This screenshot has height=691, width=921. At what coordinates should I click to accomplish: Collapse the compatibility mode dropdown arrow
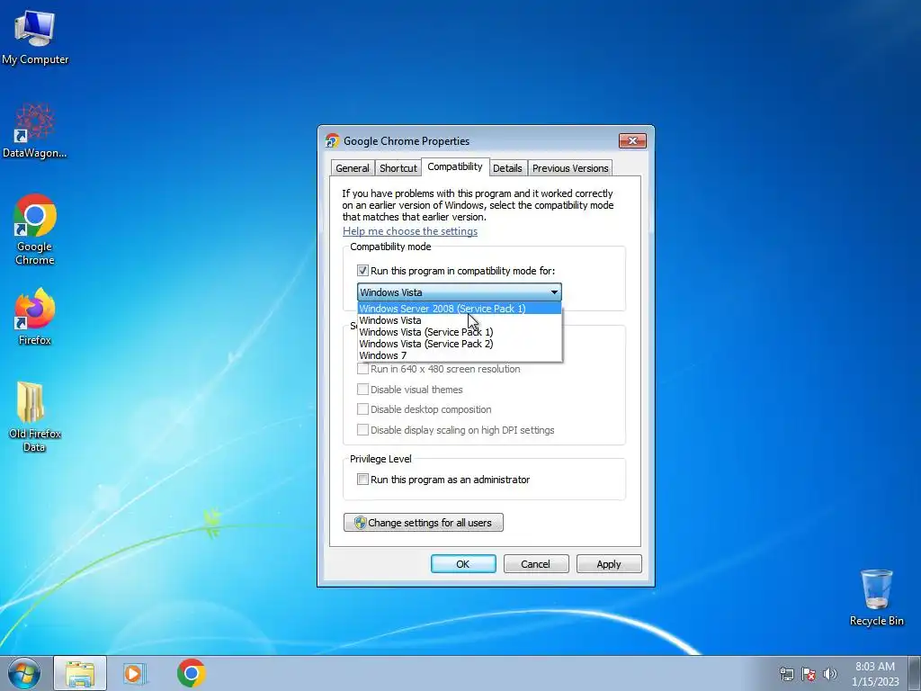pos(554,292)
